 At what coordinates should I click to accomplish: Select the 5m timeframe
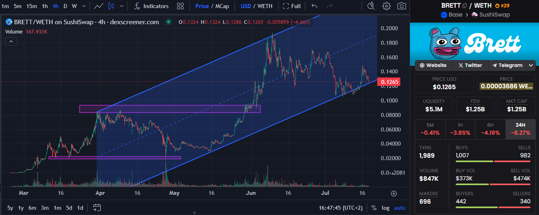tap(17, 6)
